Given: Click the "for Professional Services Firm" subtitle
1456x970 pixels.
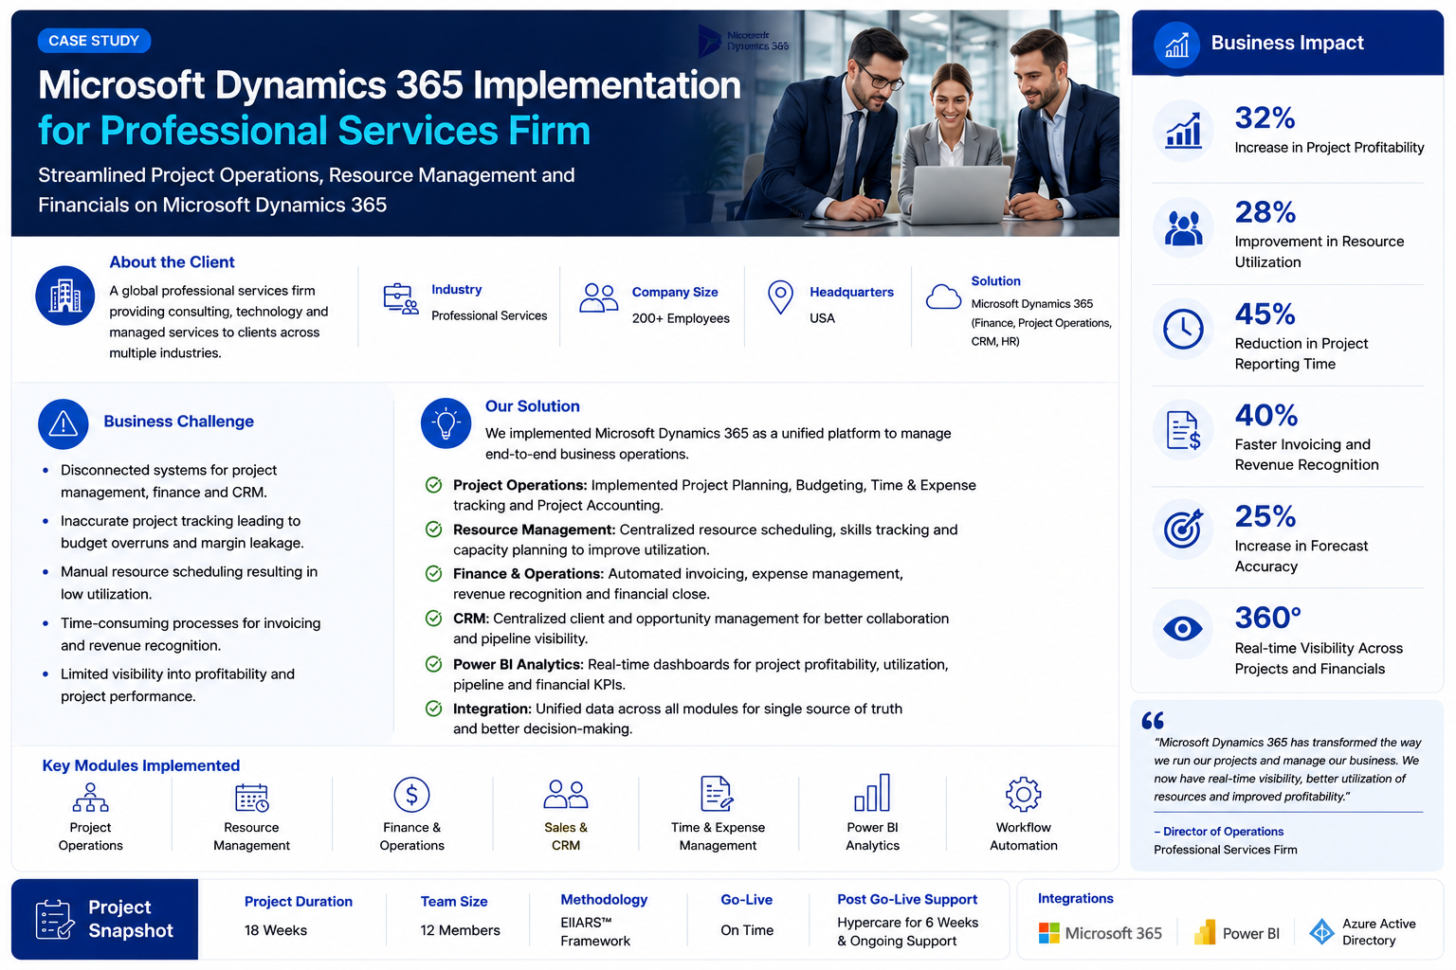Looking at the screenshot, I should tap(314, 131).
